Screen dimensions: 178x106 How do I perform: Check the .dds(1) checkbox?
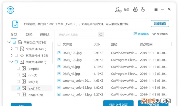coord(18,75)
